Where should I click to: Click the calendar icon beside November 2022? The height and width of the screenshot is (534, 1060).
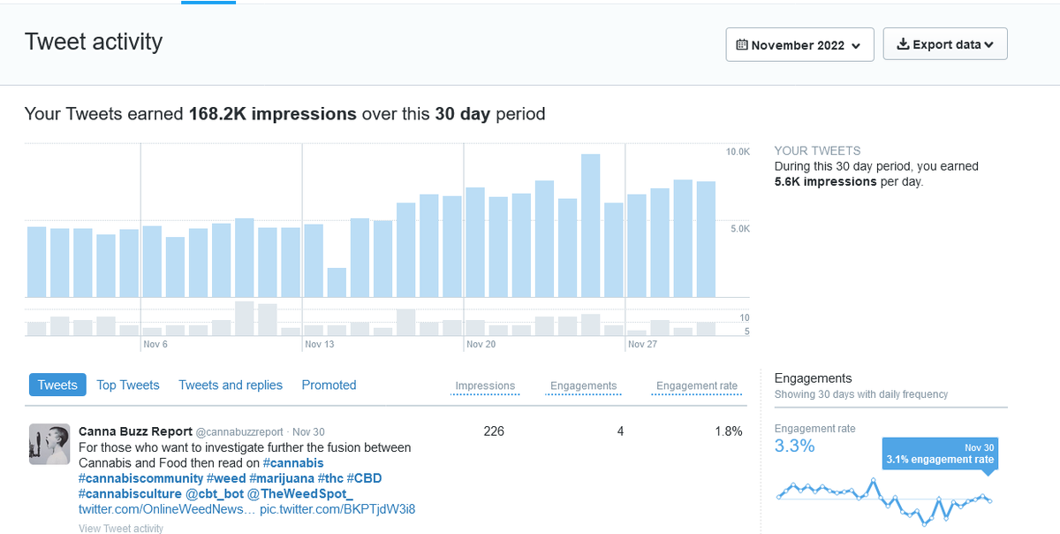pyautogui.click(x=742, y=44)
